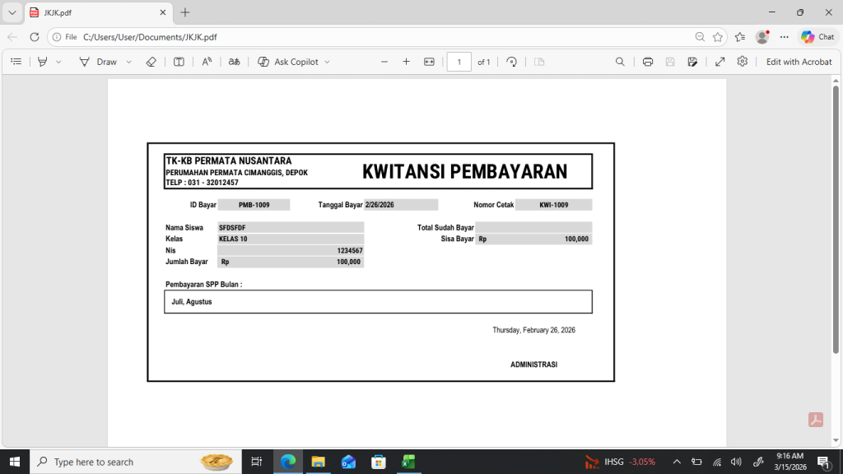Image resolution: width=843 pixels, height=474 pixels.
Task: Open the Copilot Chat button
Action: [x=817, y=37]
